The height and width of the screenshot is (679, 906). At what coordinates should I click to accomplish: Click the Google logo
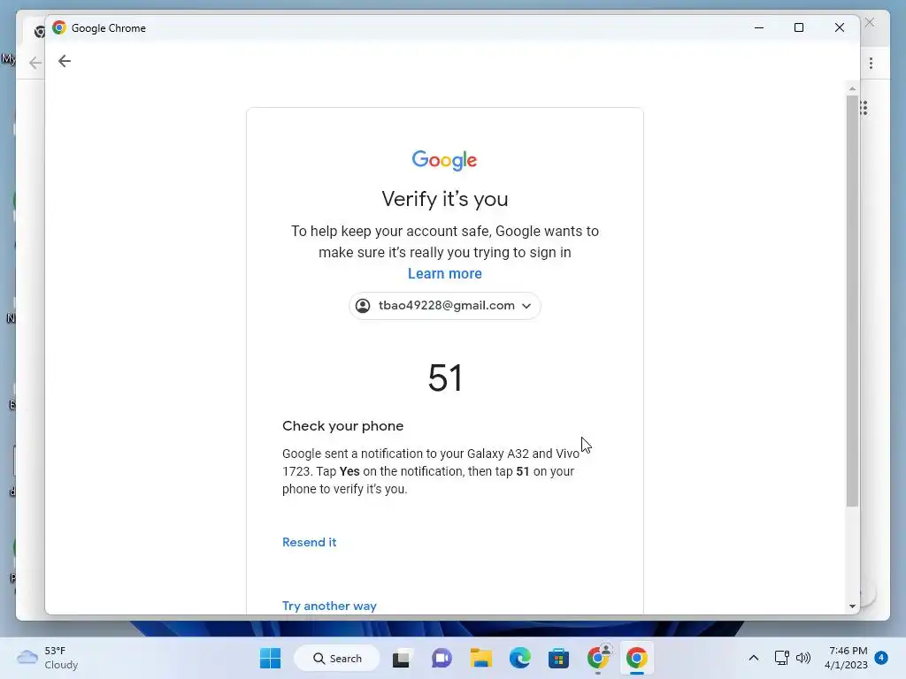point(444,161)
